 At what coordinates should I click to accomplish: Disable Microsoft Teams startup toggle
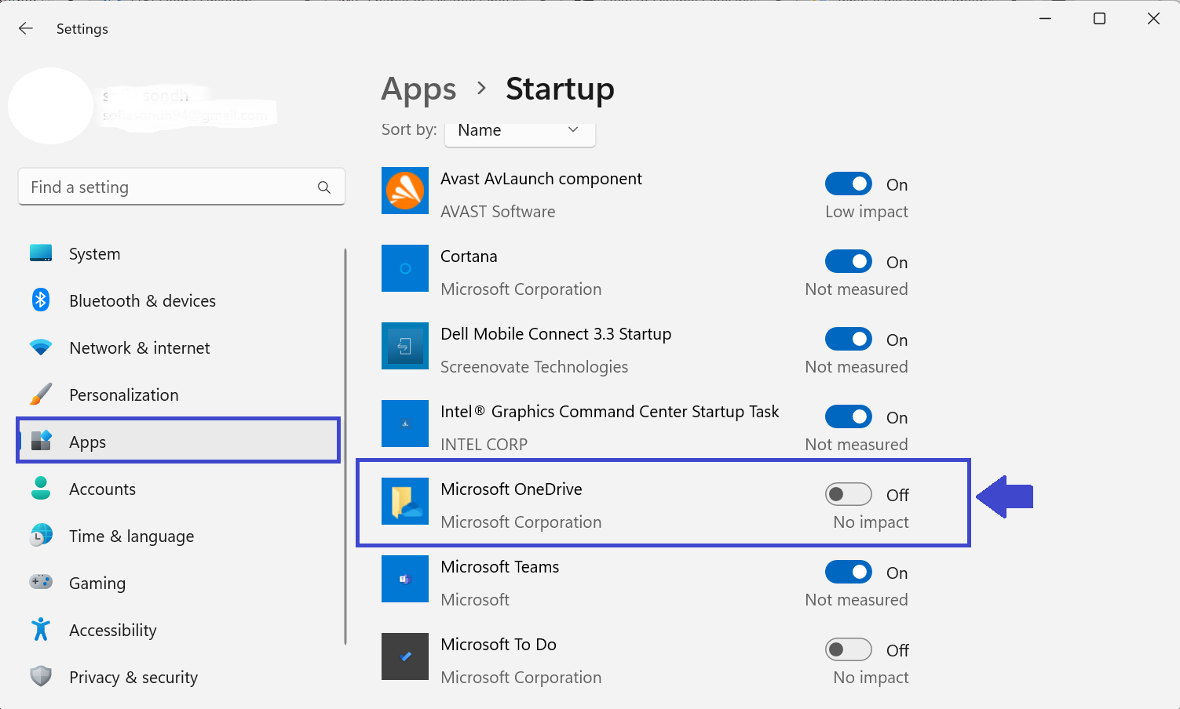(848, 573)
